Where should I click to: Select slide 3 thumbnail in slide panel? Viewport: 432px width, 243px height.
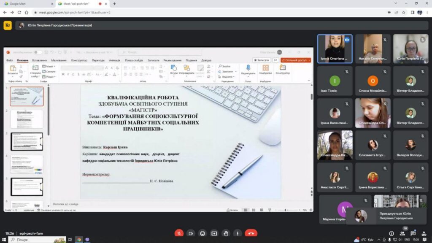[27, 141]
